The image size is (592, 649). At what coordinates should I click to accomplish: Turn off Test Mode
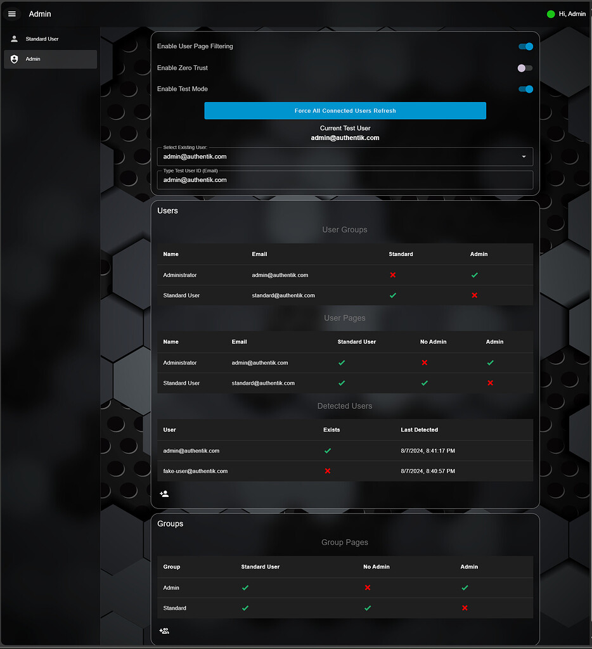click(525, 89)
